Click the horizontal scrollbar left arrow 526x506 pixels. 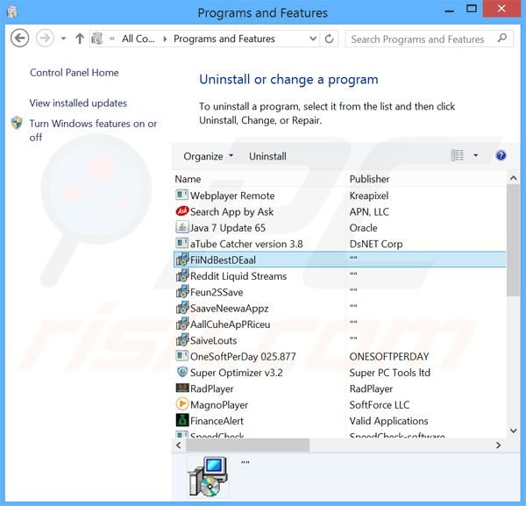coord(179,445)
